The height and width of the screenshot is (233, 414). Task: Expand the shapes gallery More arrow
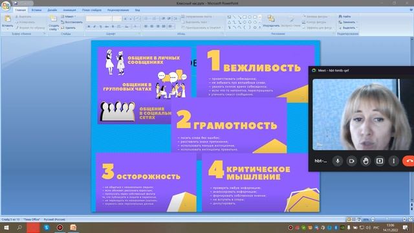pyautogui.click(x=260, y=27)
